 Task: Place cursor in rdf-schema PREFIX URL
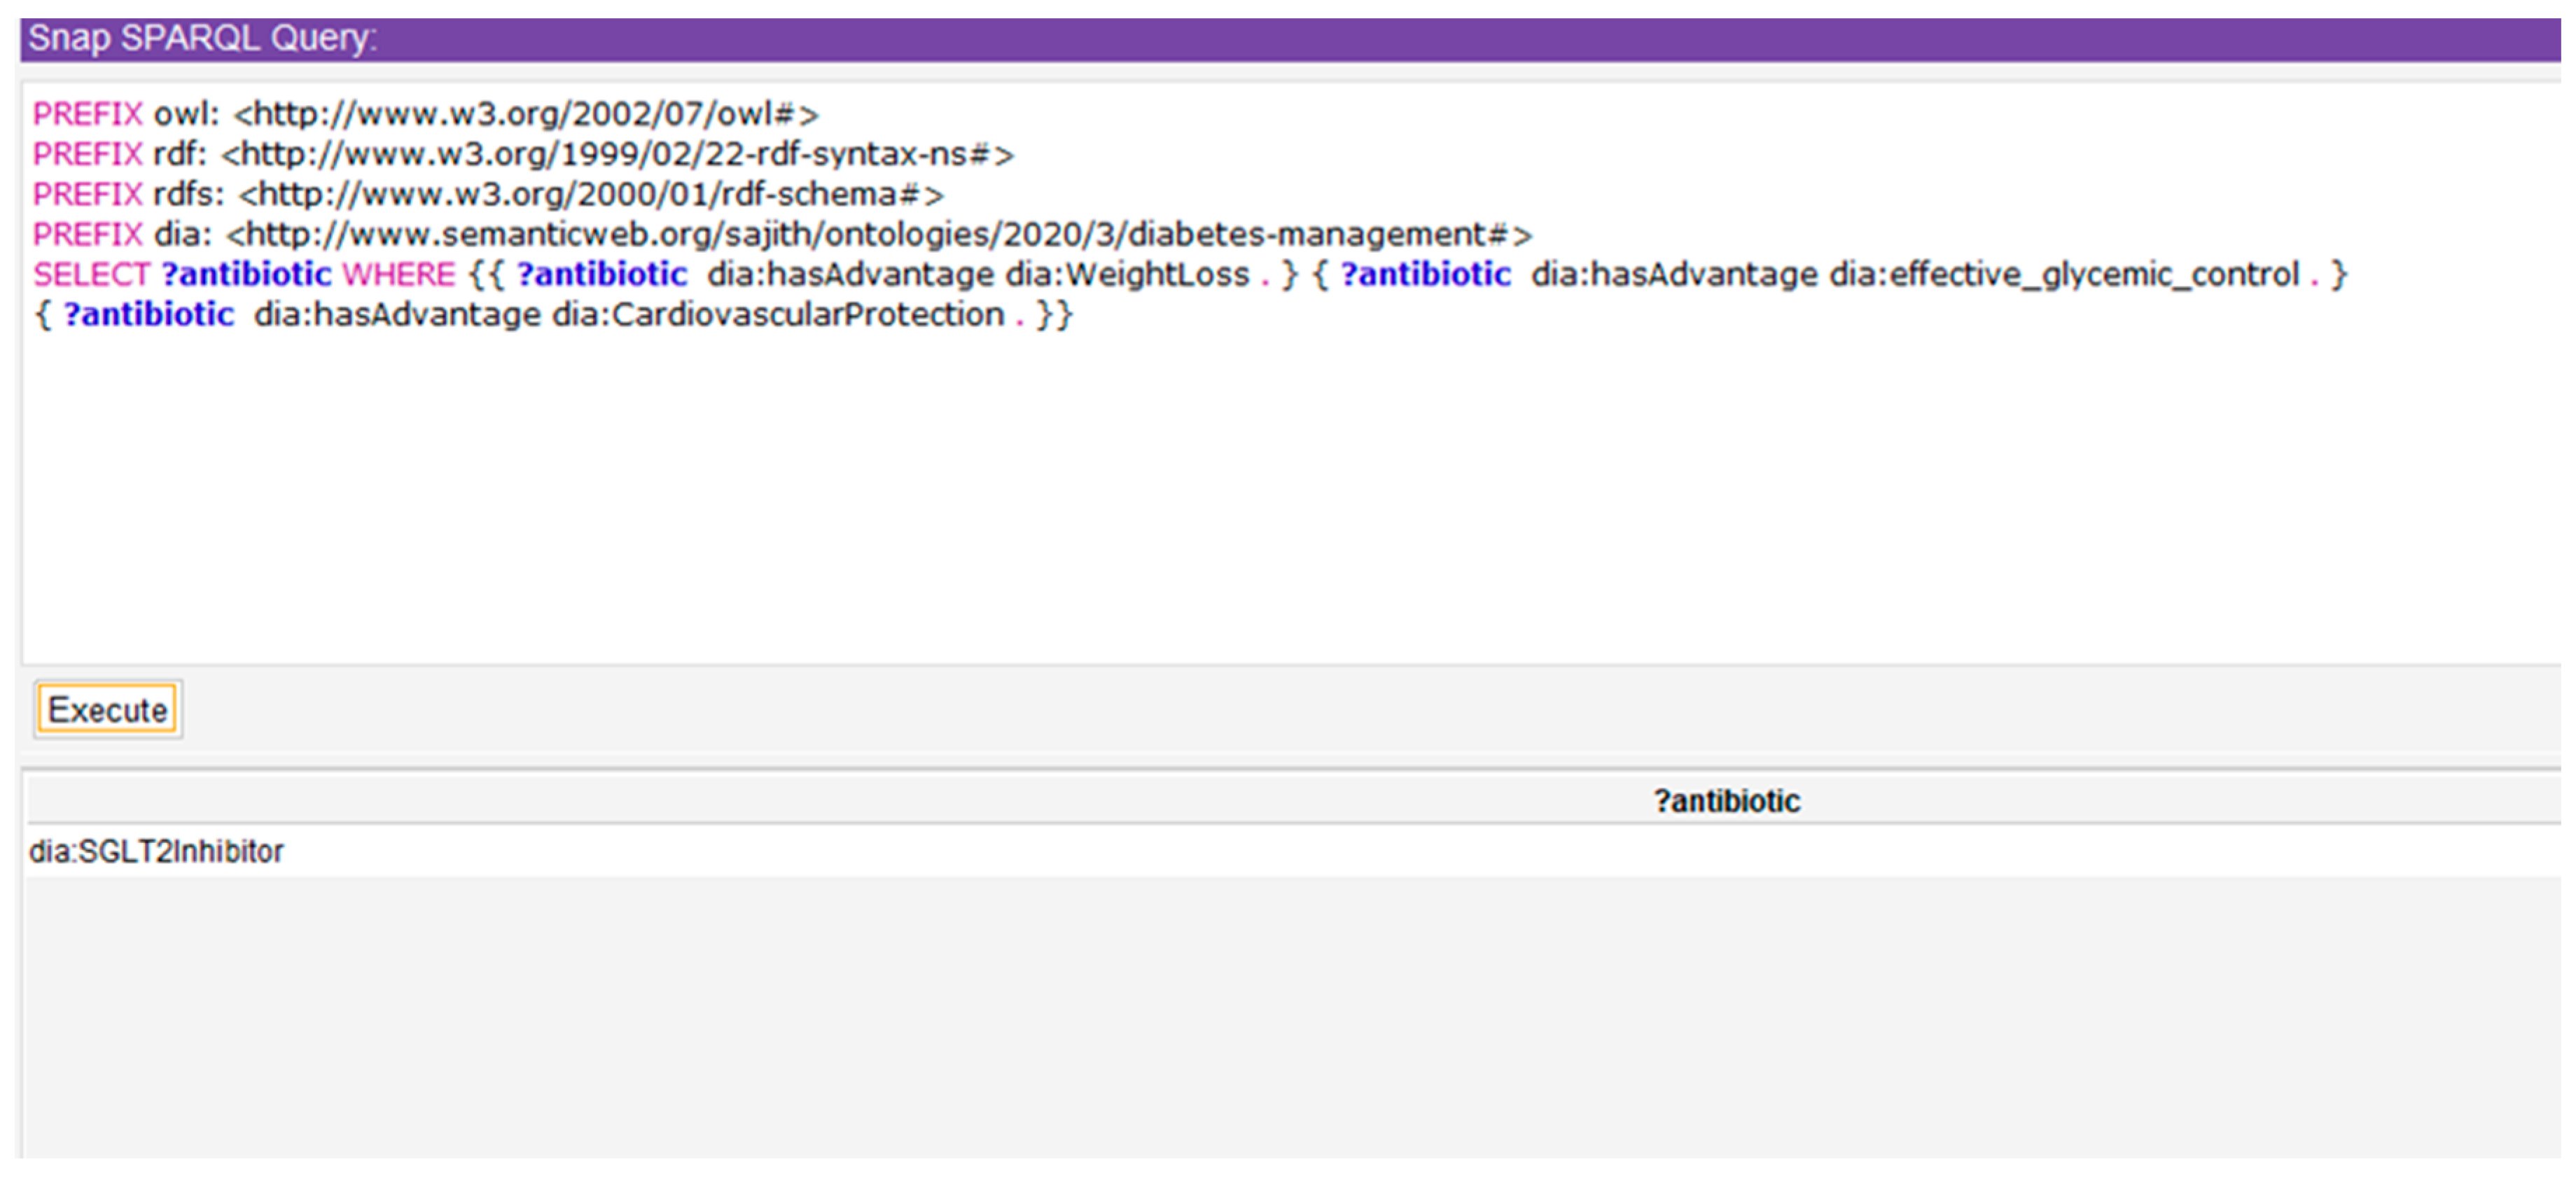[590, 194]
